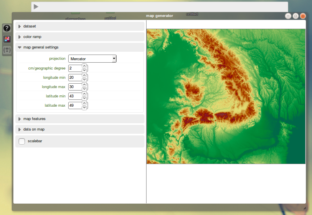Click the {T} text template sidebar icon
This screenshot has width=312, height=215.
click(7, 50)
